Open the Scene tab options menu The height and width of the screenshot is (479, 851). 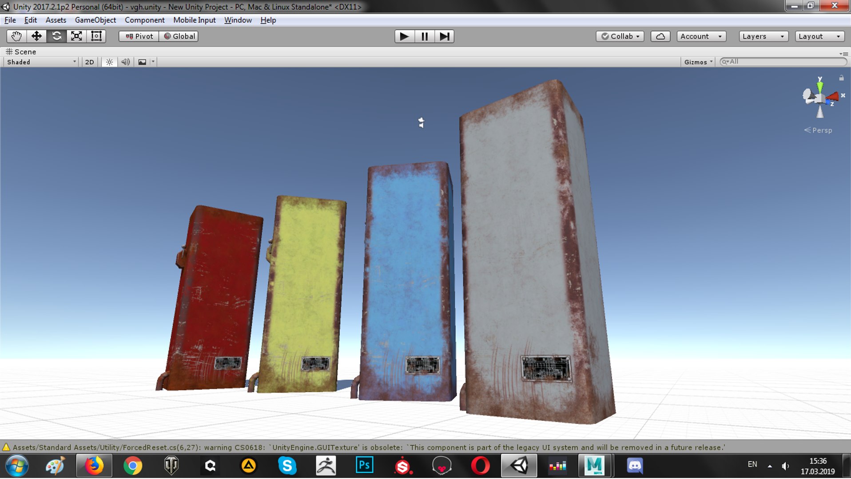click(844, 53)
